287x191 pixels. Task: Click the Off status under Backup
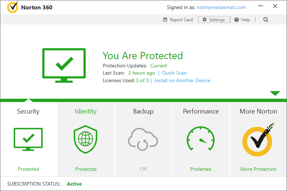143,169
